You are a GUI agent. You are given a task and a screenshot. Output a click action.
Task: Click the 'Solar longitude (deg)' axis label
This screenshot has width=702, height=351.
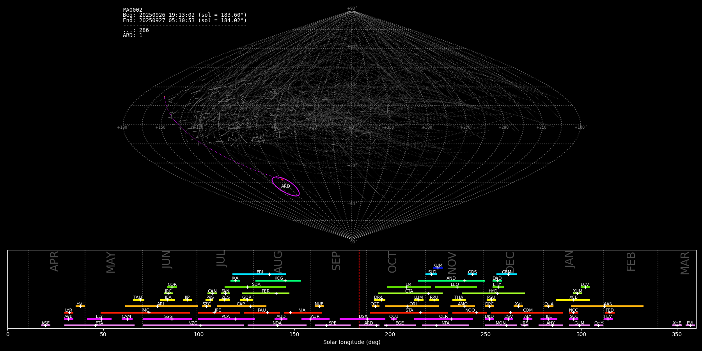352,342
